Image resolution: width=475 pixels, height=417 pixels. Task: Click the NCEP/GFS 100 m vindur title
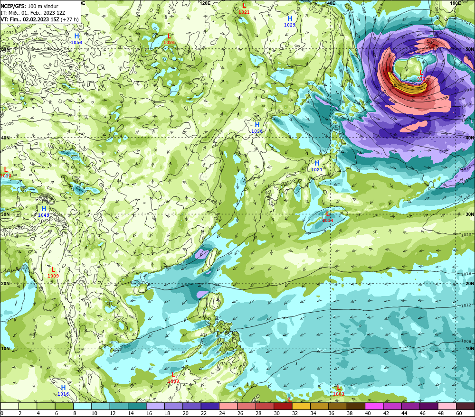(29, 6)
